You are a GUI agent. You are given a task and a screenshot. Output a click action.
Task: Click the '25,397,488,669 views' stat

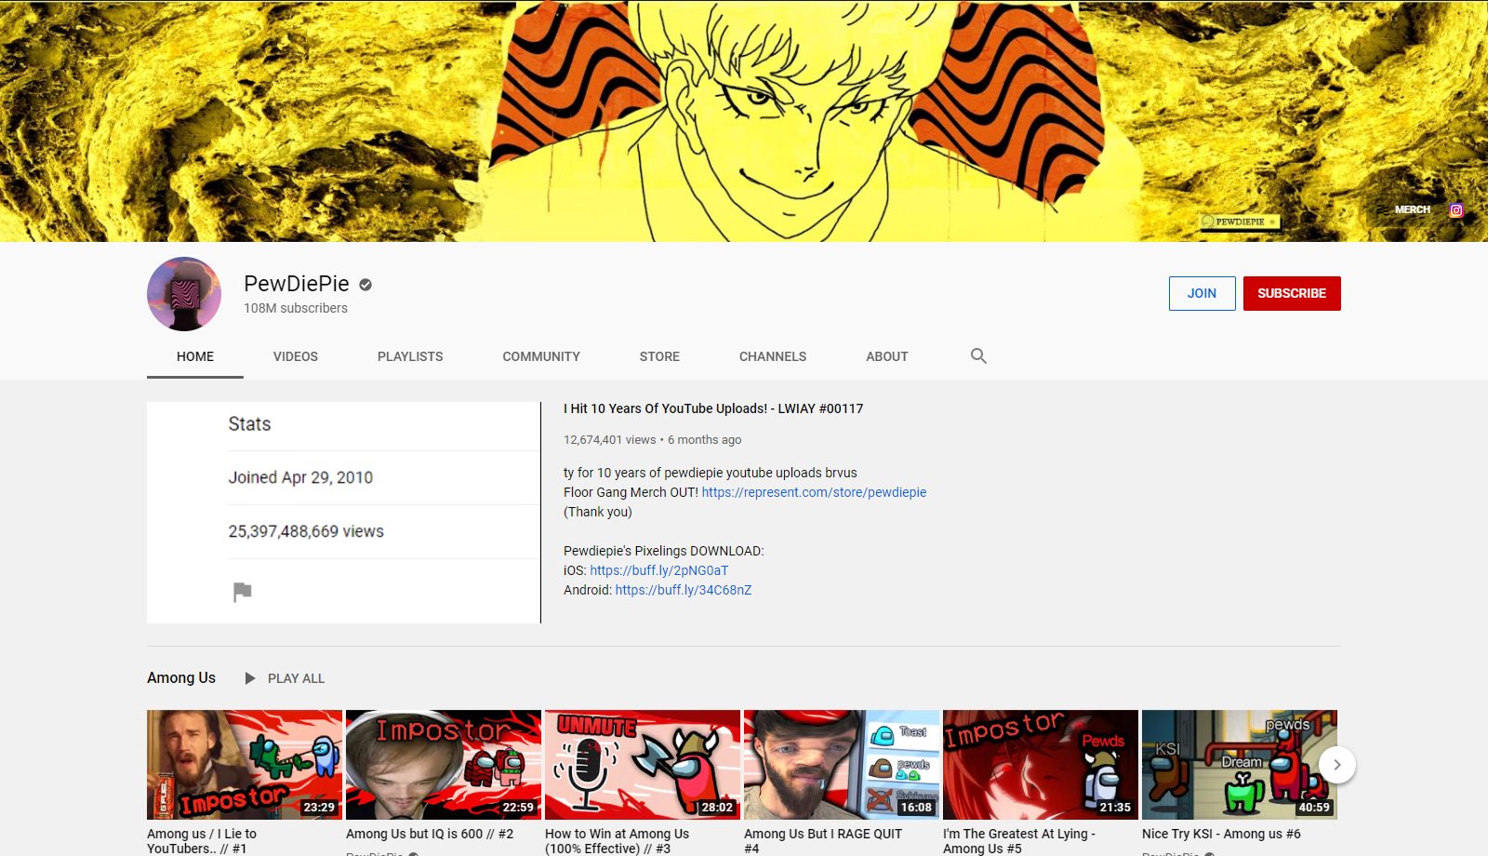[306, 531]
